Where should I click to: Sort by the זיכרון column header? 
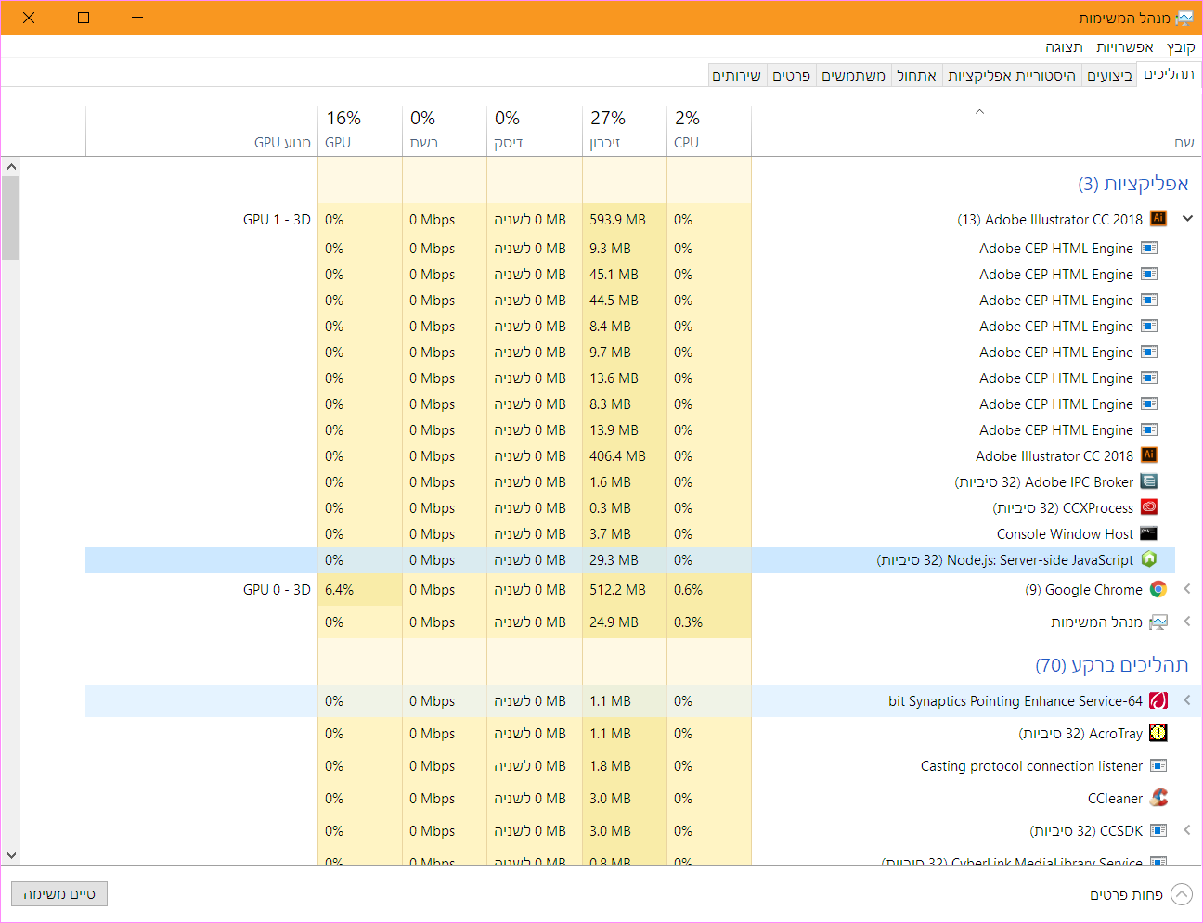[625, 130]
